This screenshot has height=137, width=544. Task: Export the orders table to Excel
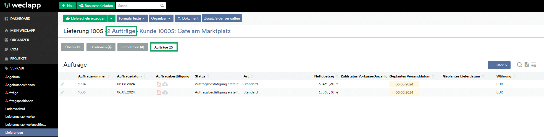[527, 65]
